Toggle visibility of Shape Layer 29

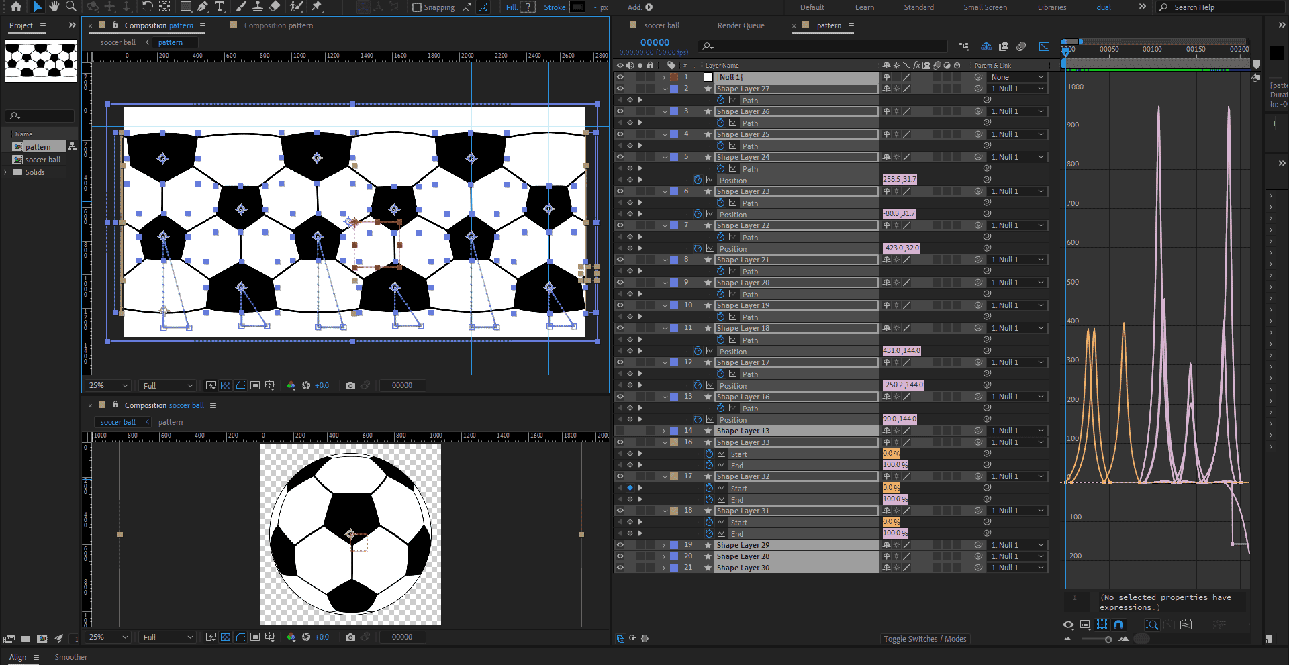(620, 545)
